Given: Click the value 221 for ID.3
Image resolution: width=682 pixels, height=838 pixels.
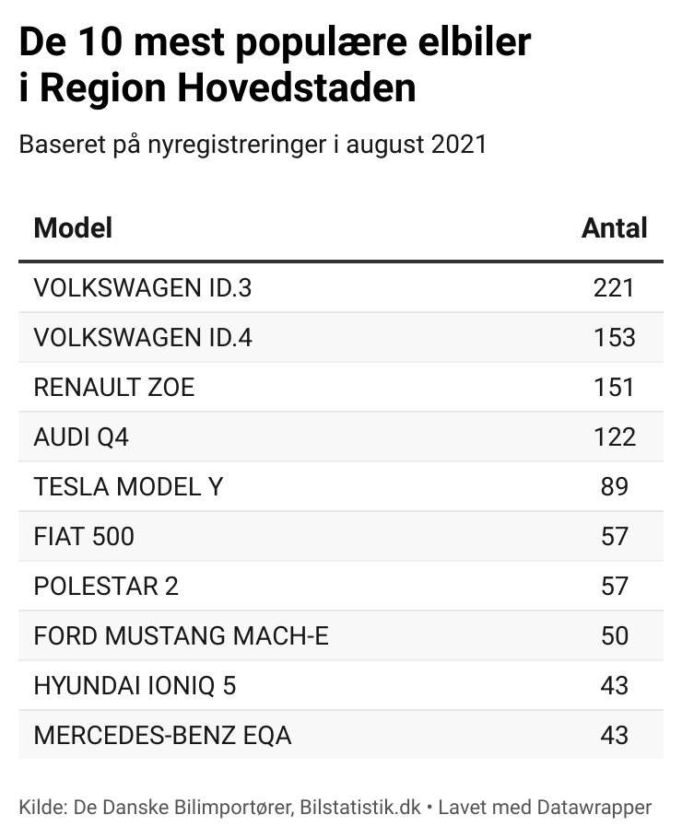Looking at the screenshot, I should [614, 288].
